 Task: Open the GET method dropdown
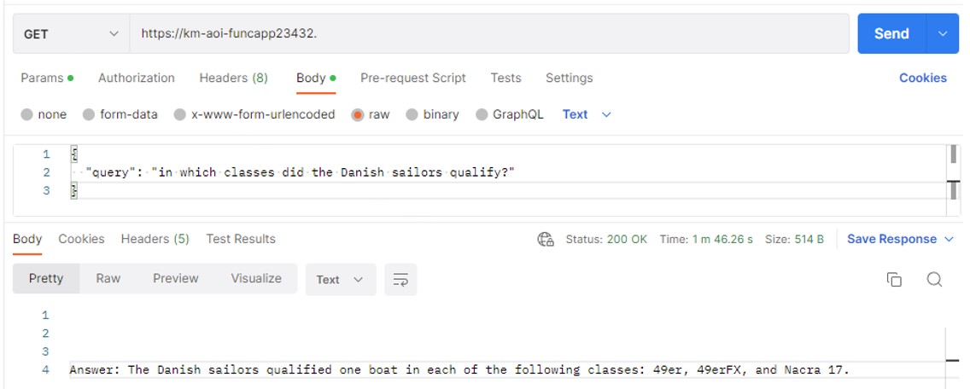(71, 34)
